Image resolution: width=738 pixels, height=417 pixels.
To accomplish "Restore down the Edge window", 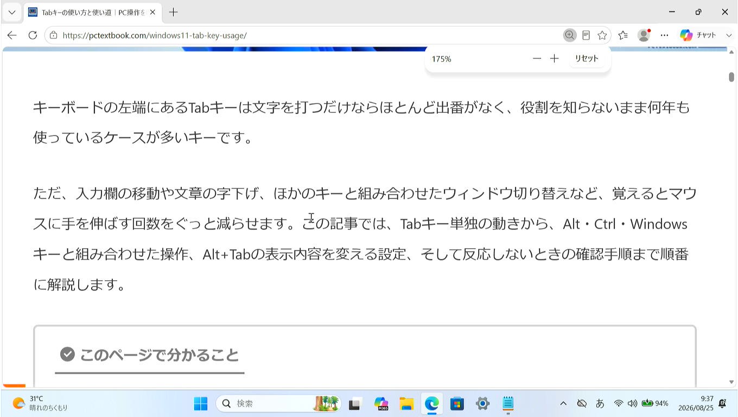I will pyautogui.click(x=698, y=12).
